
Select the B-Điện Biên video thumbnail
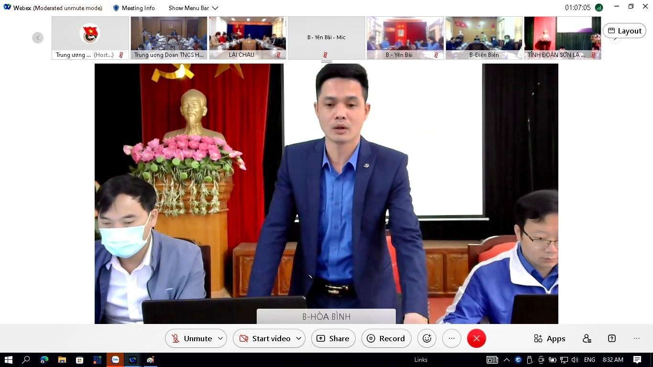tap(484, 38)
